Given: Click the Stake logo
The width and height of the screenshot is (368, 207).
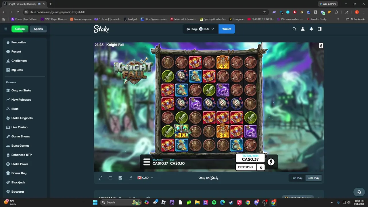Looking at the screenshot, I should click(x=101, y=29).
